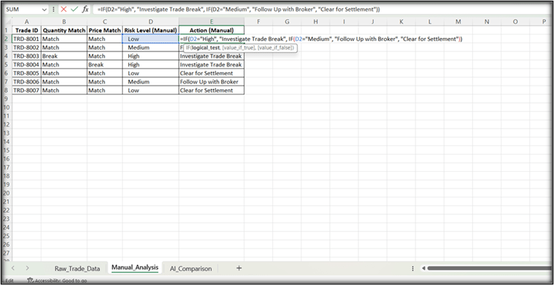
Task: Click the High risk cell in TRD-8003 row
Action: [150, 56]
